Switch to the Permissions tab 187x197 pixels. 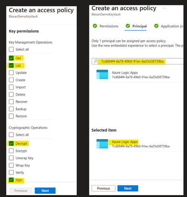pyautogui.click(x=109, y=26)
